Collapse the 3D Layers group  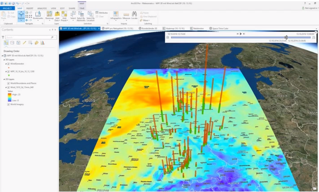[x=4, y=60]
